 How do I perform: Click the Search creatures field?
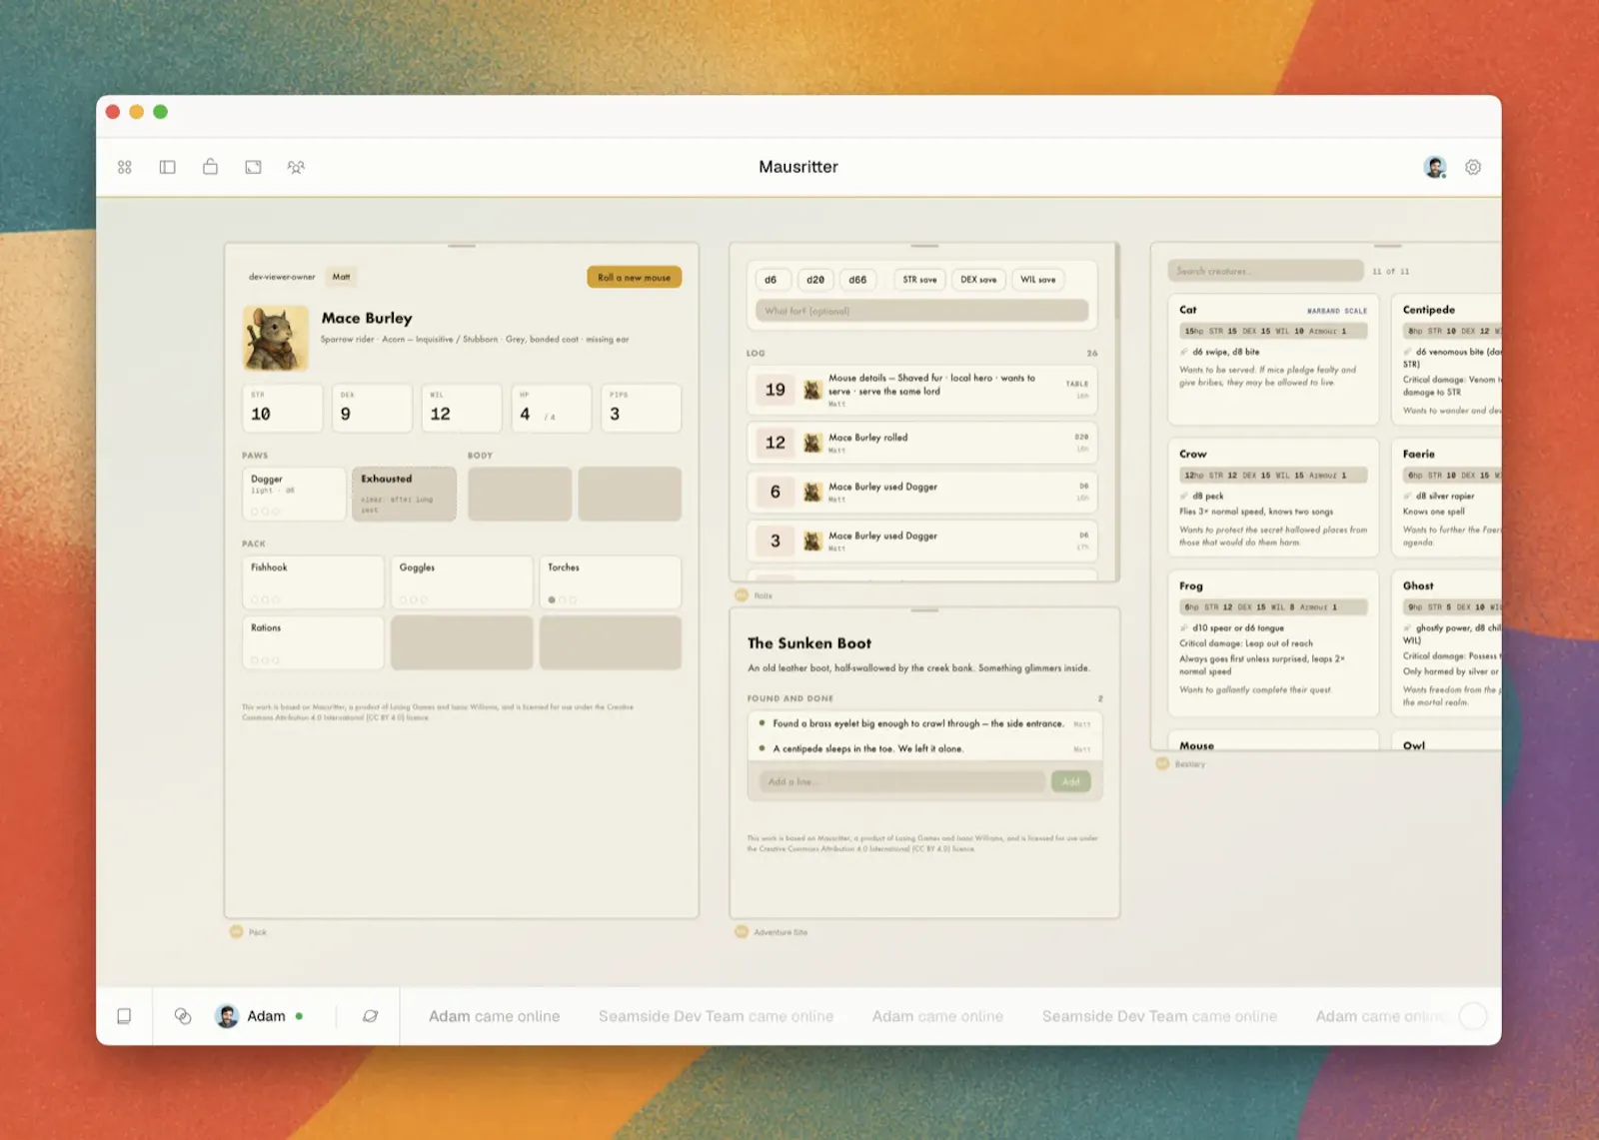click(x=1265, y=271)
